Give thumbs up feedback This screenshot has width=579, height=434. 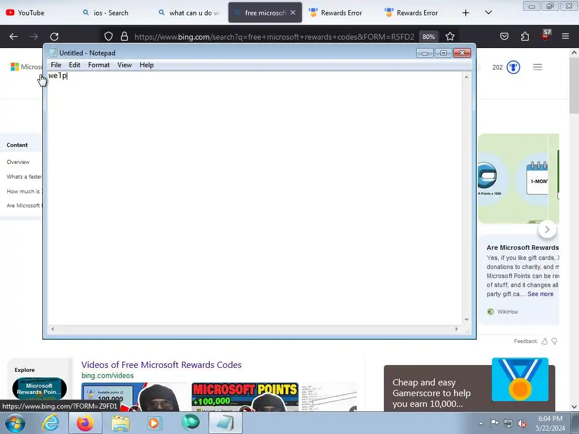(x=545, y=341)
